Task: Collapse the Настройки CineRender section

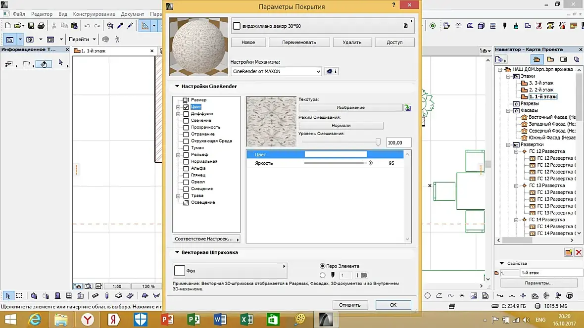Action: click(177, 87)
